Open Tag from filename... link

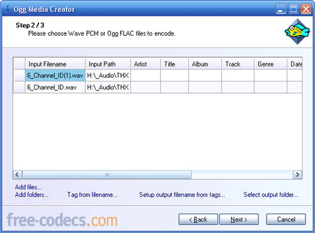93,195
